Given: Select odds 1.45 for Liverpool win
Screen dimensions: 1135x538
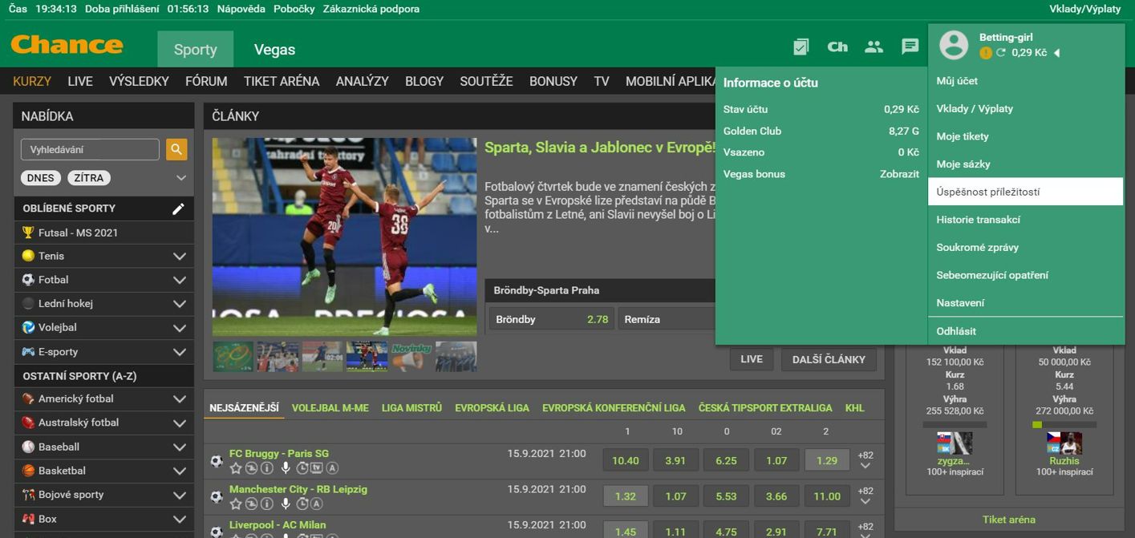Looking at the screenshot, I should 626,531.
